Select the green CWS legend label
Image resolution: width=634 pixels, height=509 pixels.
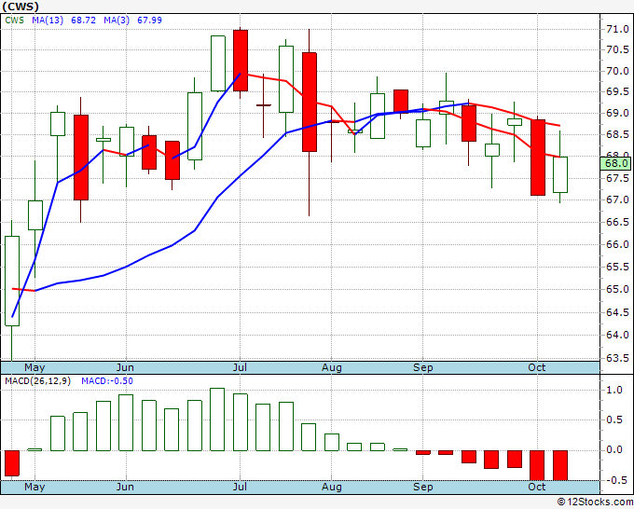(15, 21)
